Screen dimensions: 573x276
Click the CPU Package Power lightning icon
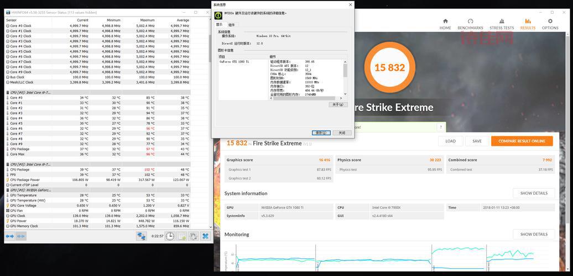point(8,180)
